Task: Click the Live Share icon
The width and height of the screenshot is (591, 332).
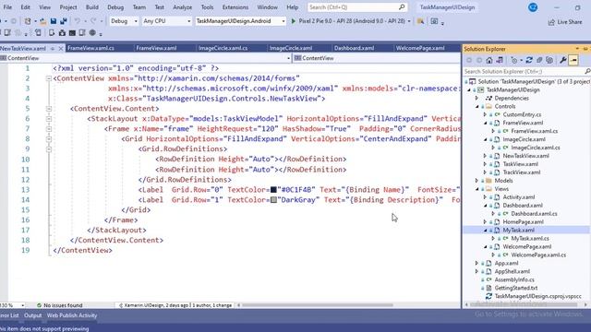Action: tap(551, 22)
